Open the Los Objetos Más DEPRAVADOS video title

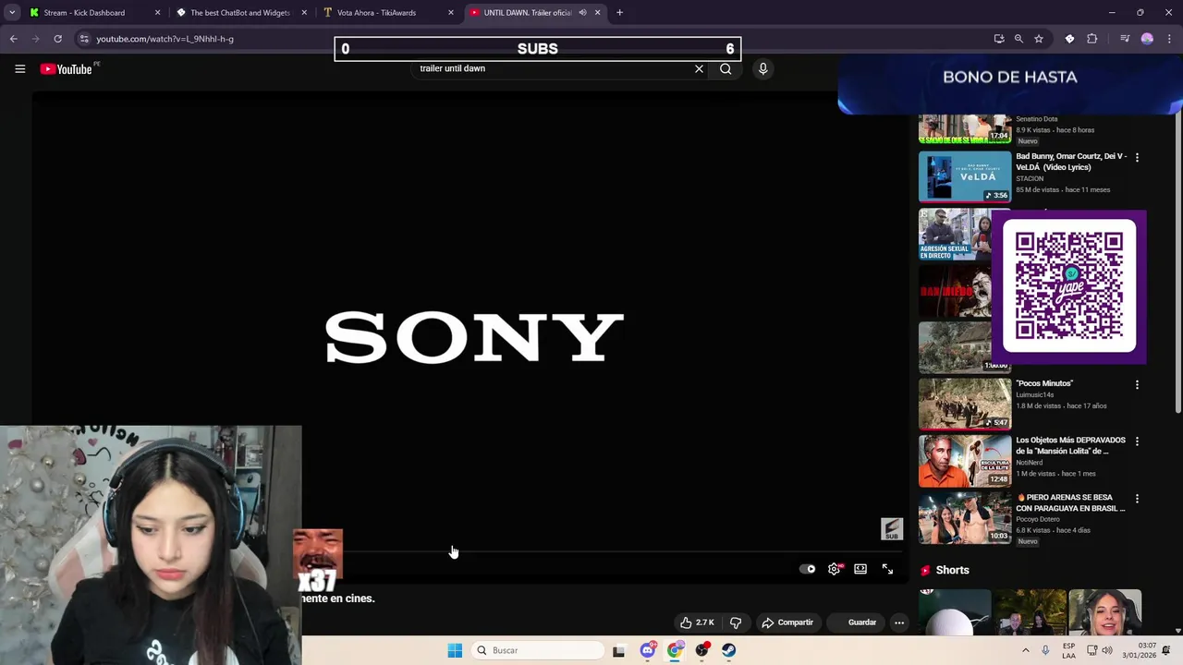coord(1070,446)
